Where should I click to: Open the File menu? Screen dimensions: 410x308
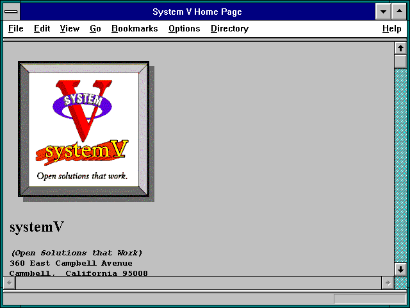point(15,28)
